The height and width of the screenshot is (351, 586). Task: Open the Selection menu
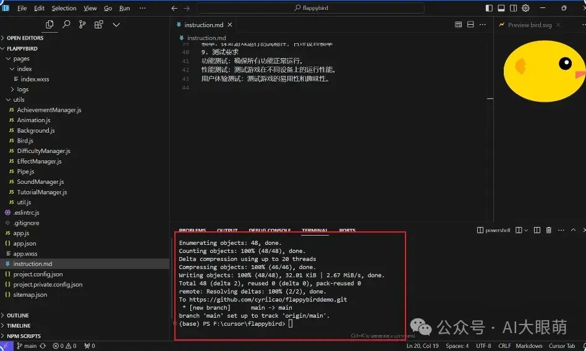(x=64, y=8)
